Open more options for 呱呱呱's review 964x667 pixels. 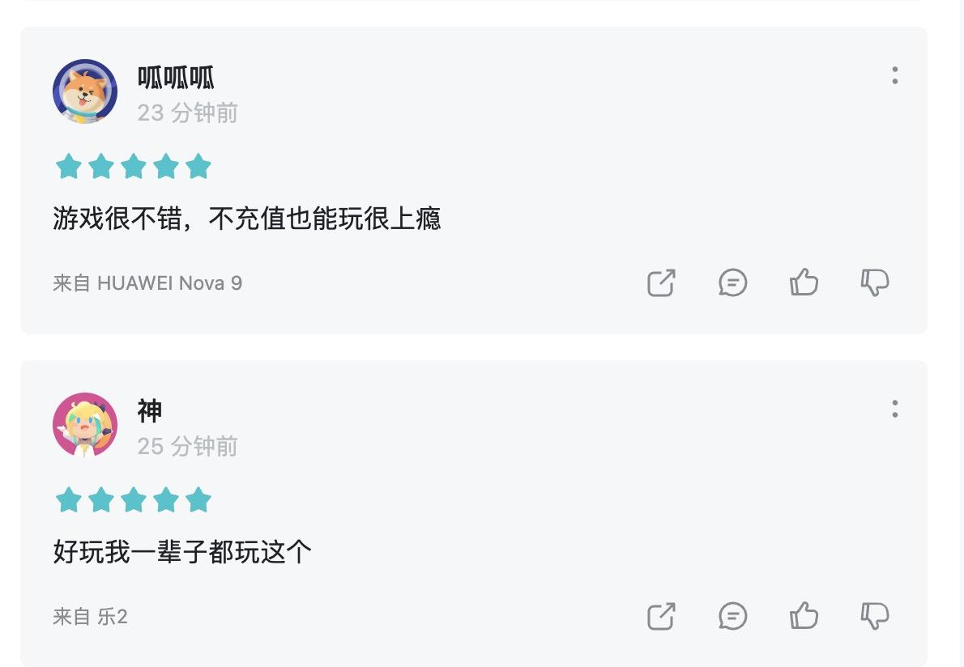point(894,75)
